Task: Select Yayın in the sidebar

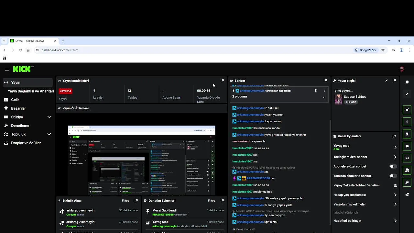Action: 27,83
